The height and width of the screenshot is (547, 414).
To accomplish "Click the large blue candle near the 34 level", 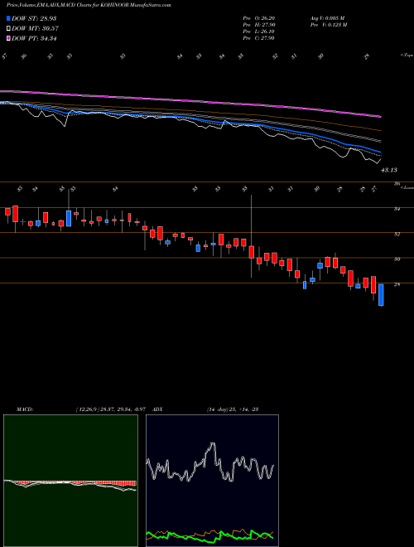I will 69,218.
